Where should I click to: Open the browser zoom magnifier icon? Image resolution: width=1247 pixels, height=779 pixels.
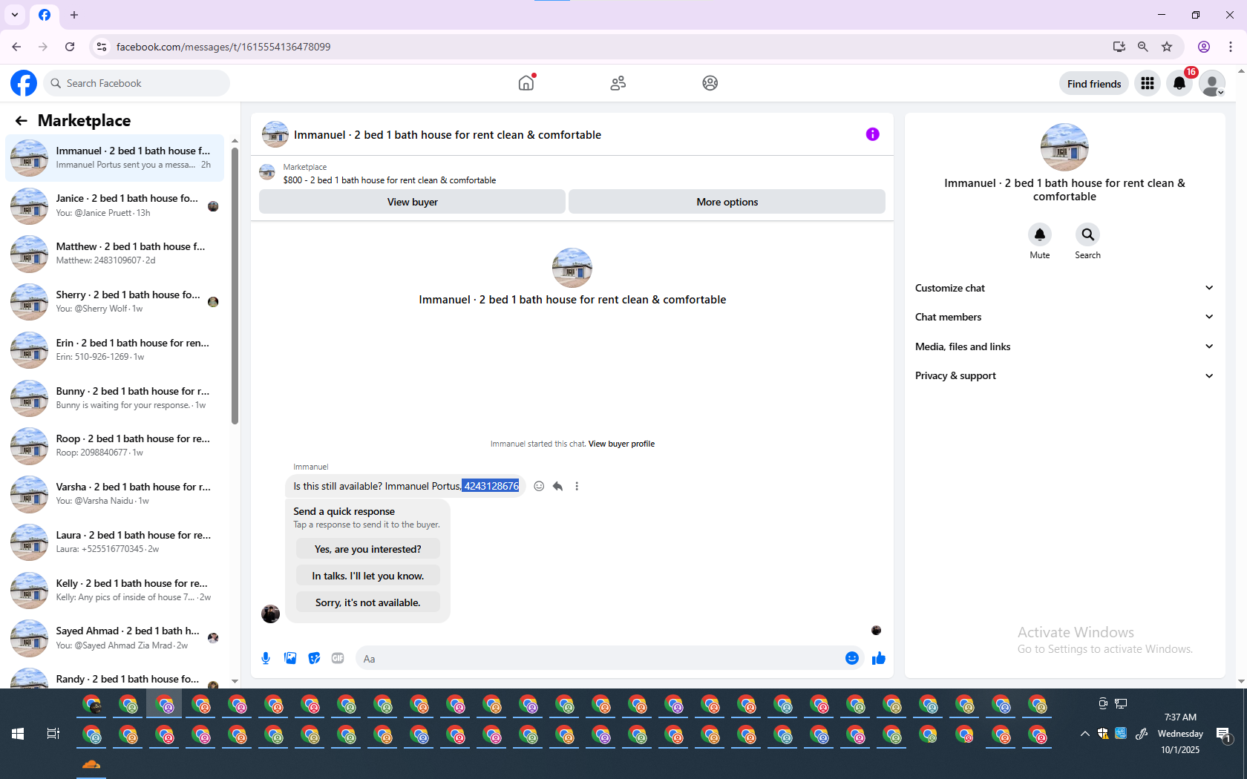[1143, 47]
